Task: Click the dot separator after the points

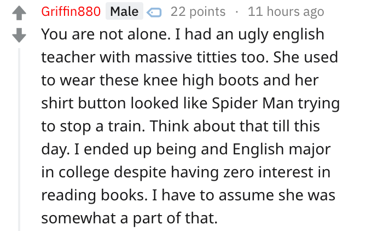Action: coord(237,11)
